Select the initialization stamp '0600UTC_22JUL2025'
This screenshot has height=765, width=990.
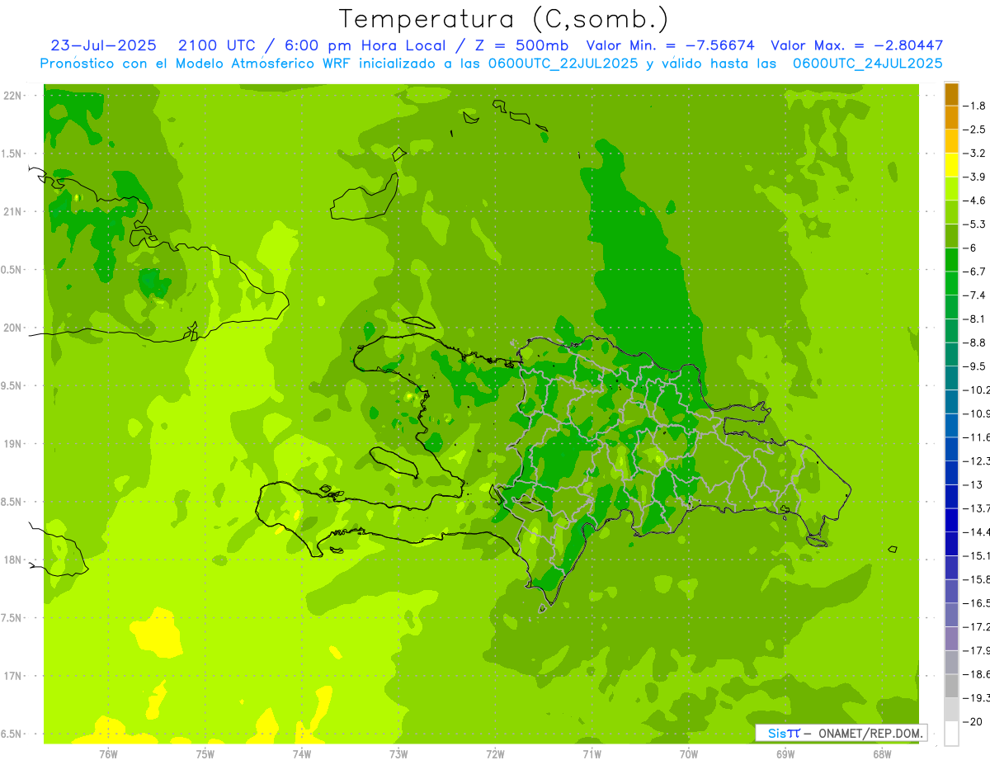pyautogui.click(x=560, y=64)
